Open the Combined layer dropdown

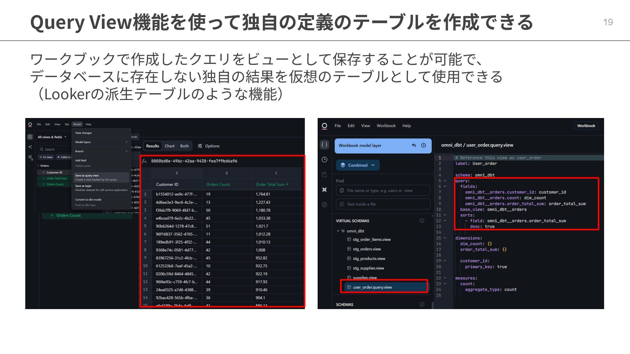[x=358, y=165]
